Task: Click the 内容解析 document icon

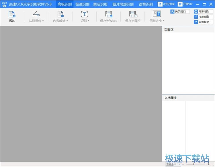Action: coord(60,15)
